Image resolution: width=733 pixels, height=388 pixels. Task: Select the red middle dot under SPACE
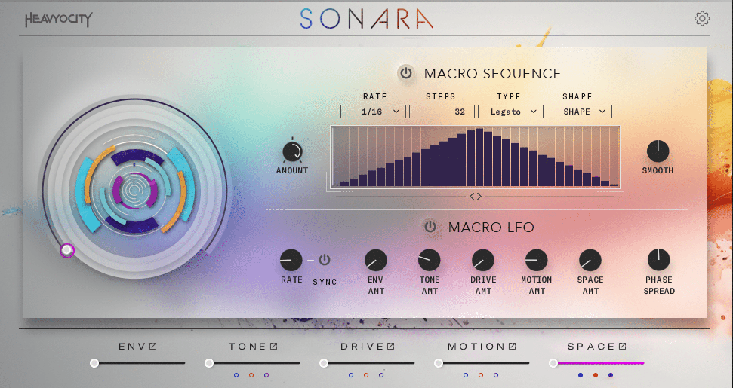pos(596,375)
